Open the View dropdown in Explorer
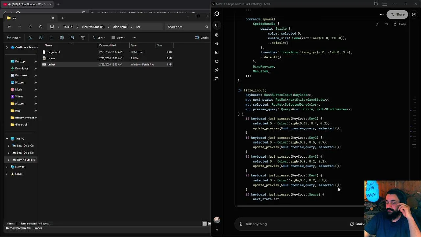Viewport: 421px width, 237px height. click(x=118, y=38)
